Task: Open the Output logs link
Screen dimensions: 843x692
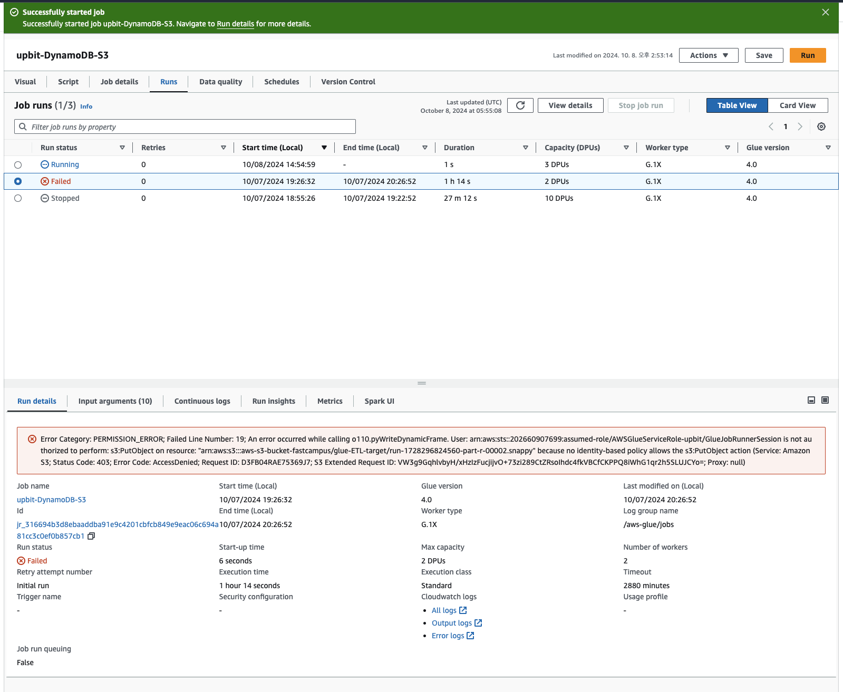Action: click(x=457, y=623)
